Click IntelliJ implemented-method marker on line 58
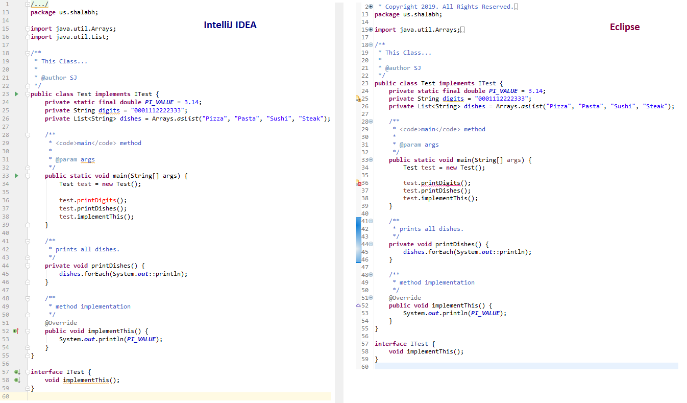Image resolution: width=687 pixels, height=403 pixels. [16, 380]
